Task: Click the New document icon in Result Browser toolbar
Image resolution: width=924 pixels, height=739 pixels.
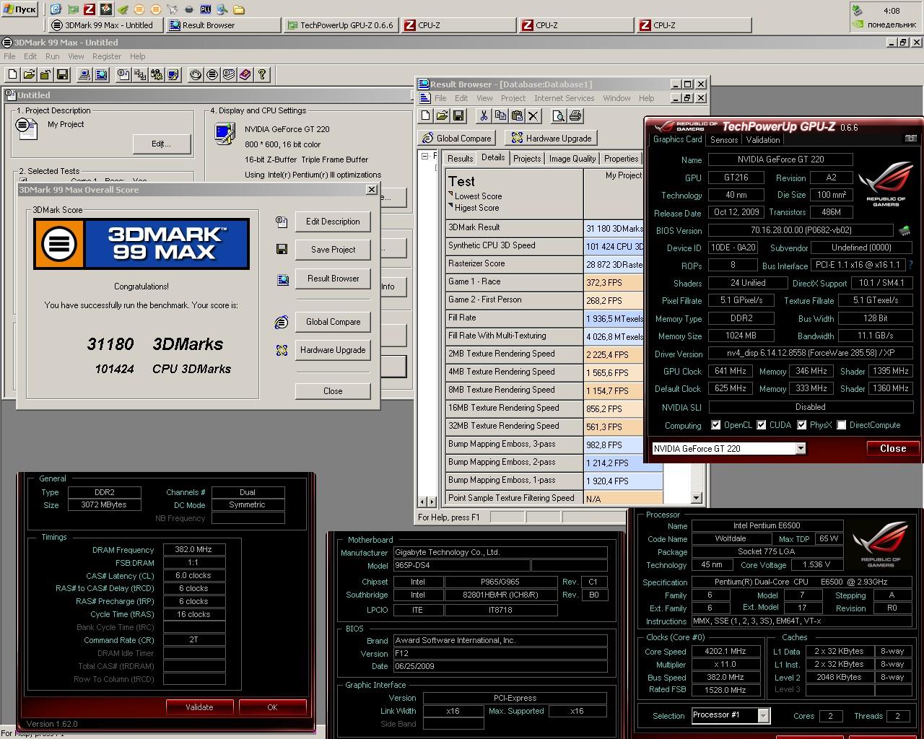Action: pyautogui.click(x=425, y=115)
